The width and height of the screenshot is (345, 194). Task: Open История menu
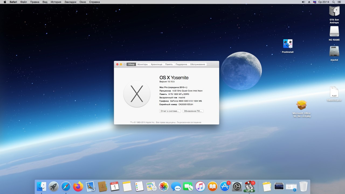(x=56, y=2)
